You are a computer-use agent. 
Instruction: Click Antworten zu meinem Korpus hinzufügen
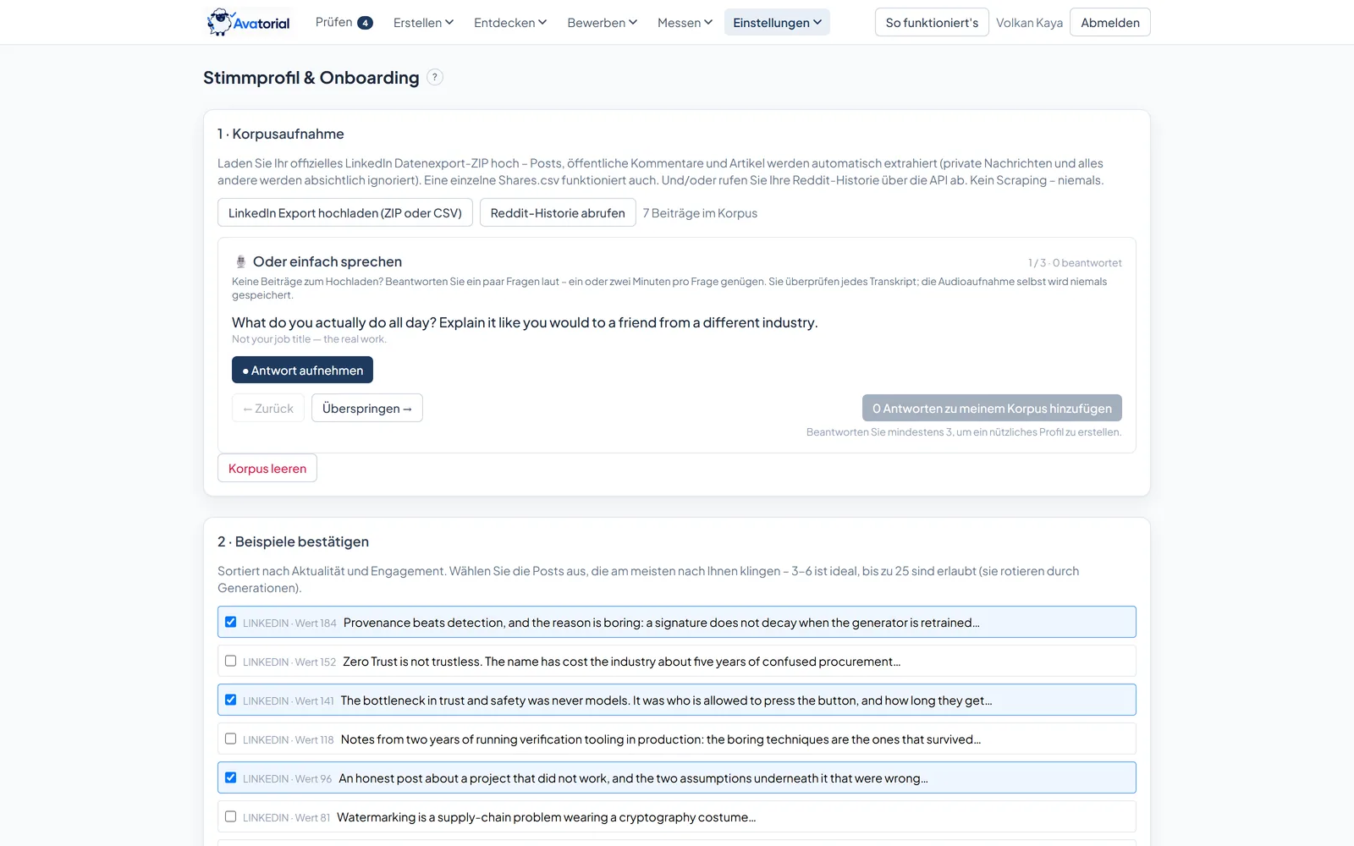(992, 408)
